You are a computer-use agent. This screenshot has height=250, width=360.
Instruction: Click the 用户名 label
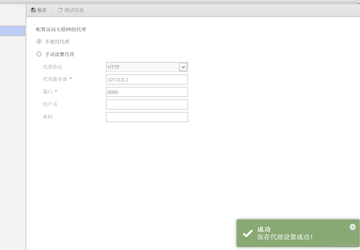coord(50,104)
